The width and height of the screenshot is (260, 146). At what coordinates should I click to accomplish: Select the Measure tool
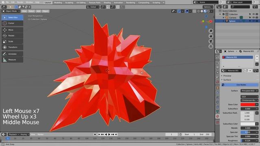pyautogui.click(x=13, y=60)
